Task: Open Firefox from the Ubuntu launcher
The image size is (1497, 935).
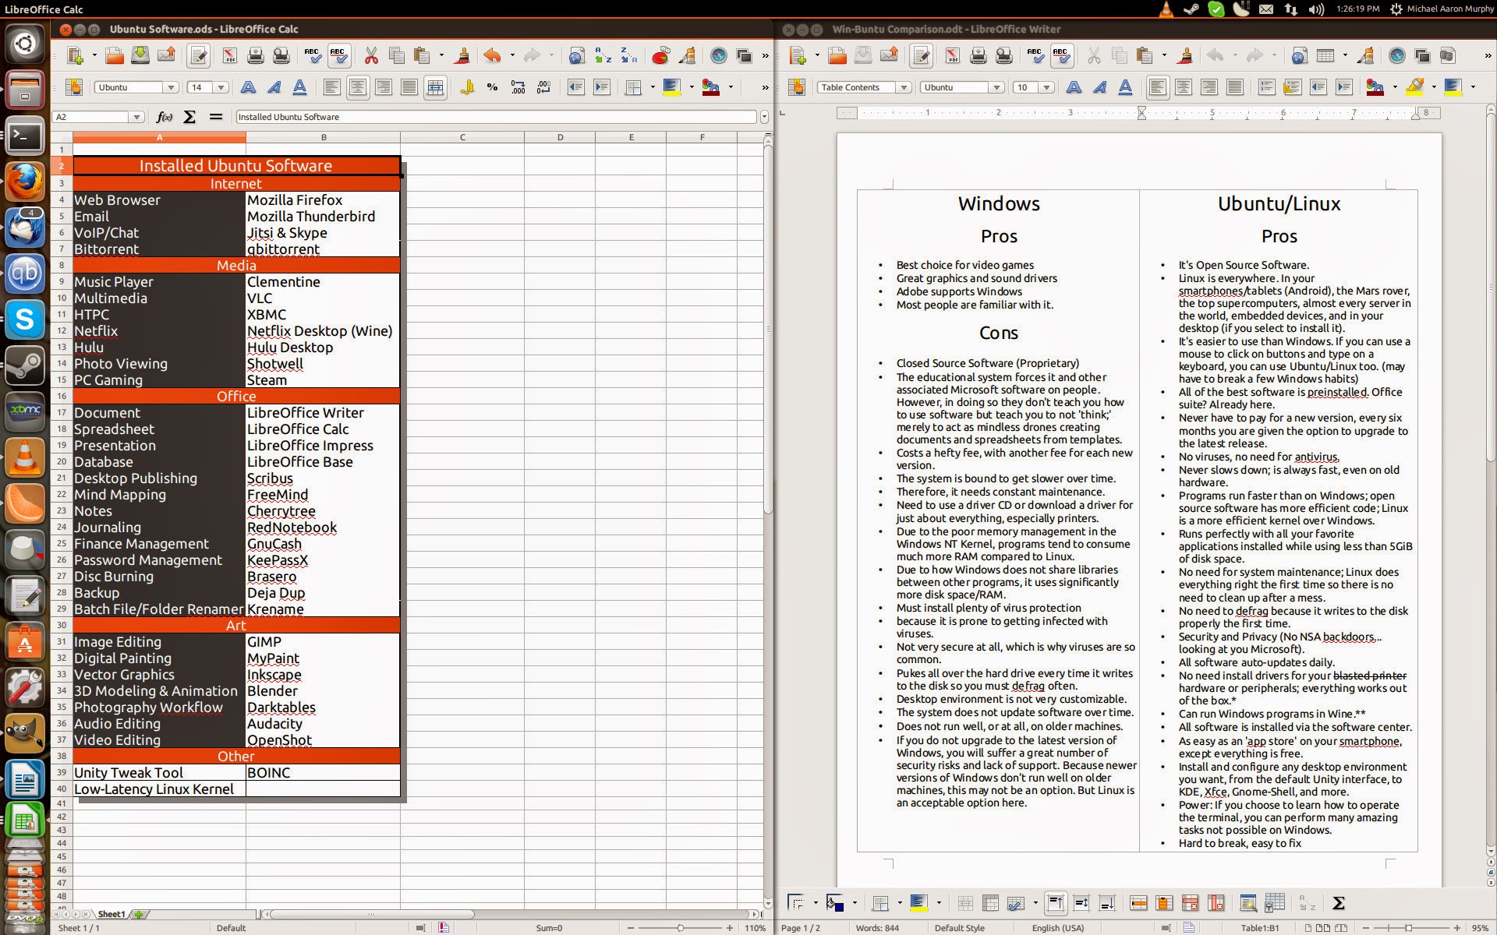Action: coord(25,181)
